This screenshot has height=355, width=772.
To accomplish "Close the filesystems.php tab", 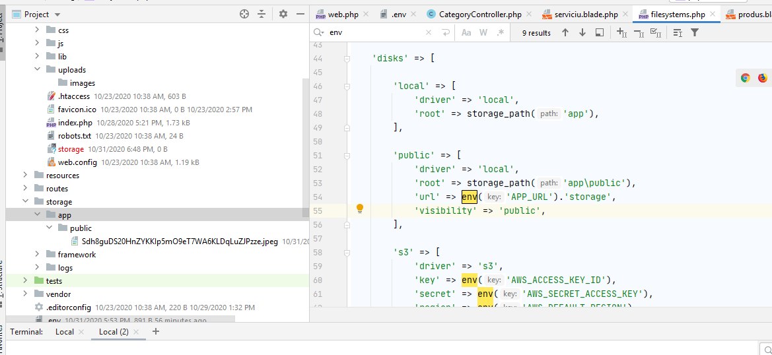I will coord(713,15).
